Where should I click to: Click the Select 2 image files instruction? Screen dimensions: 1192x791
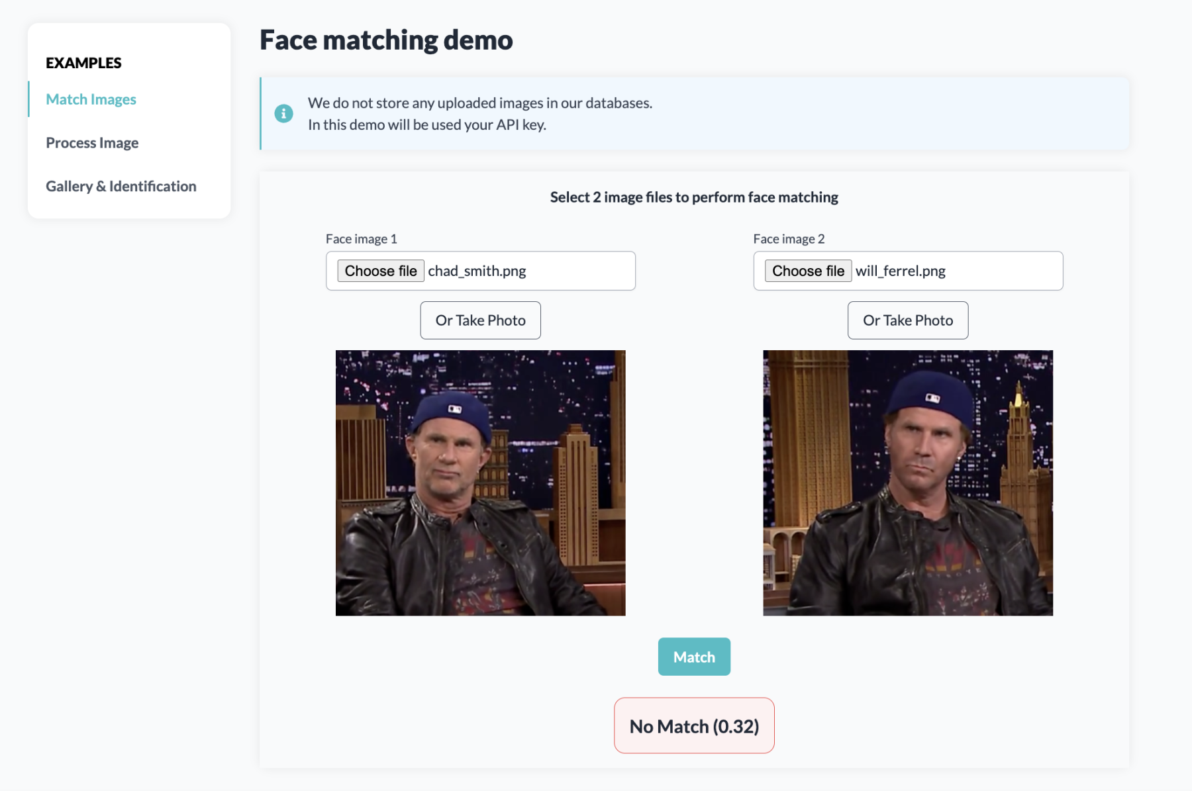[693, 197]
